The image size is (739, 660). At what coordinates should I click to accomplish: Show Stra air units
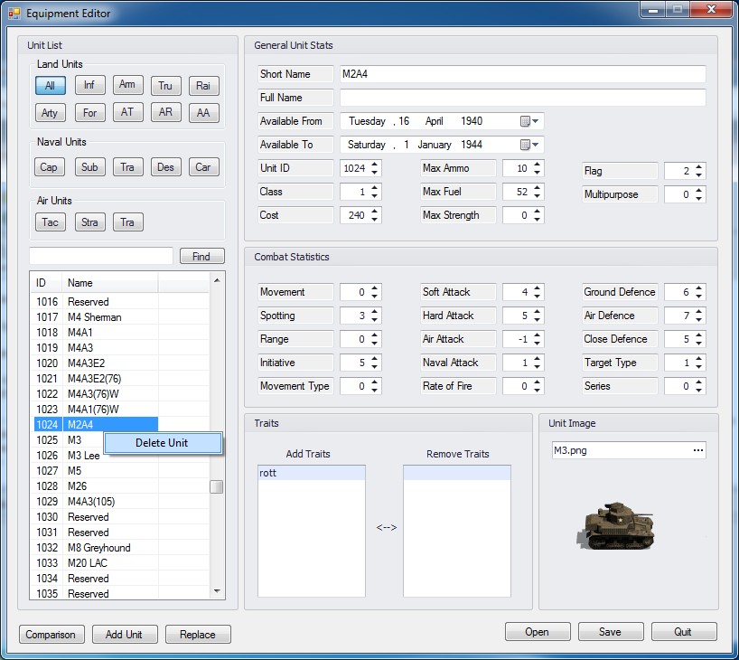pos(89,222)
